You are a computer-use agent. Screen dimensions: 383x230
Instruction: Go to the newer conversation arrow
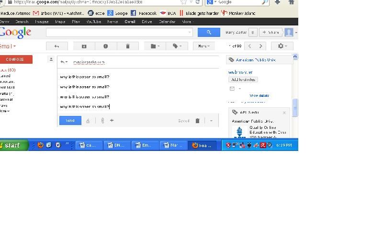249,46
